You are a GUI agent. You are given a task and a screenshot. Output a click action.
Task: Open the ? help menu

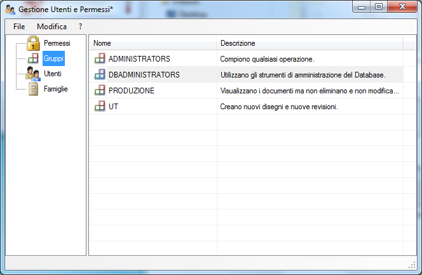[80, 27]
